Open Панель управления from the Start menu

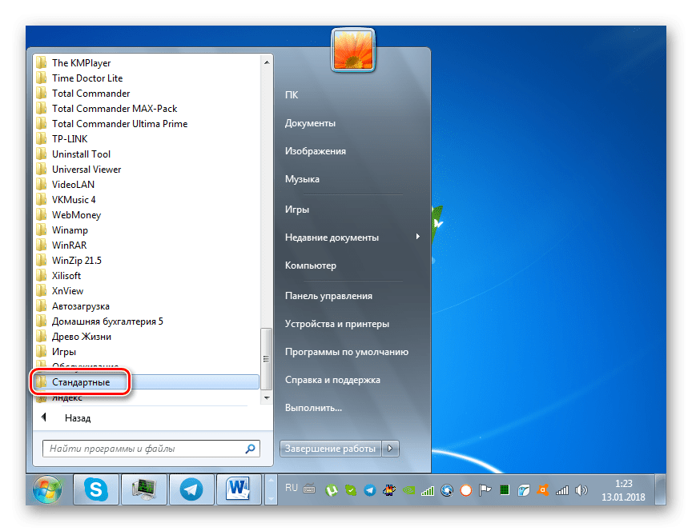point(330,295)
